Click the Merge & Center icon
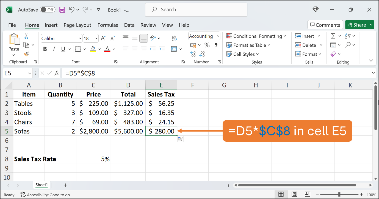This screenshot has width=379, height=199. tap(174, 49)
